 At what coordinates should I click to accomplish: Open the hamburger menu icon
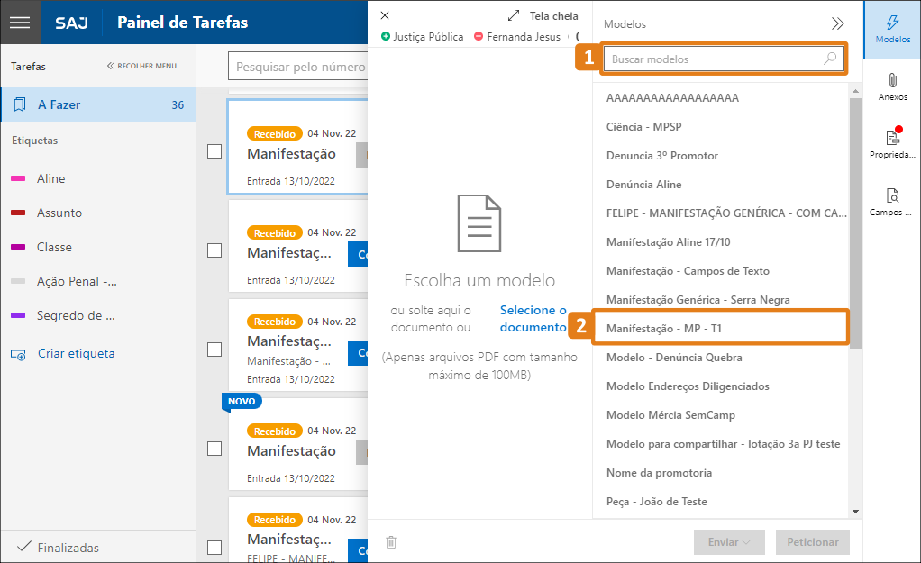pos(20,22)
